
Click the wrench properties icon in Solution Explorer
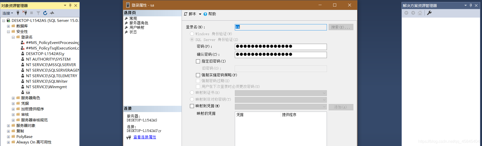[429, 13]
